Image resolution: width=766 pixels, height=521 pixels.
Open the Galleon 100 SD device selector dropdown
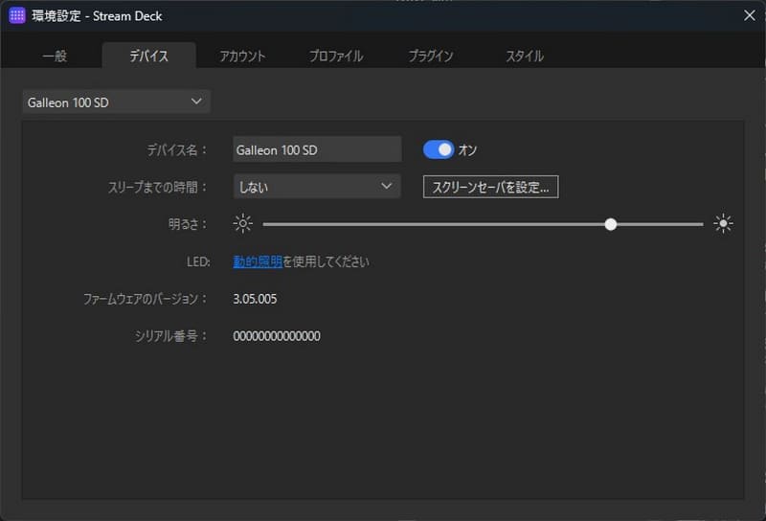click(x=116, y=102)
